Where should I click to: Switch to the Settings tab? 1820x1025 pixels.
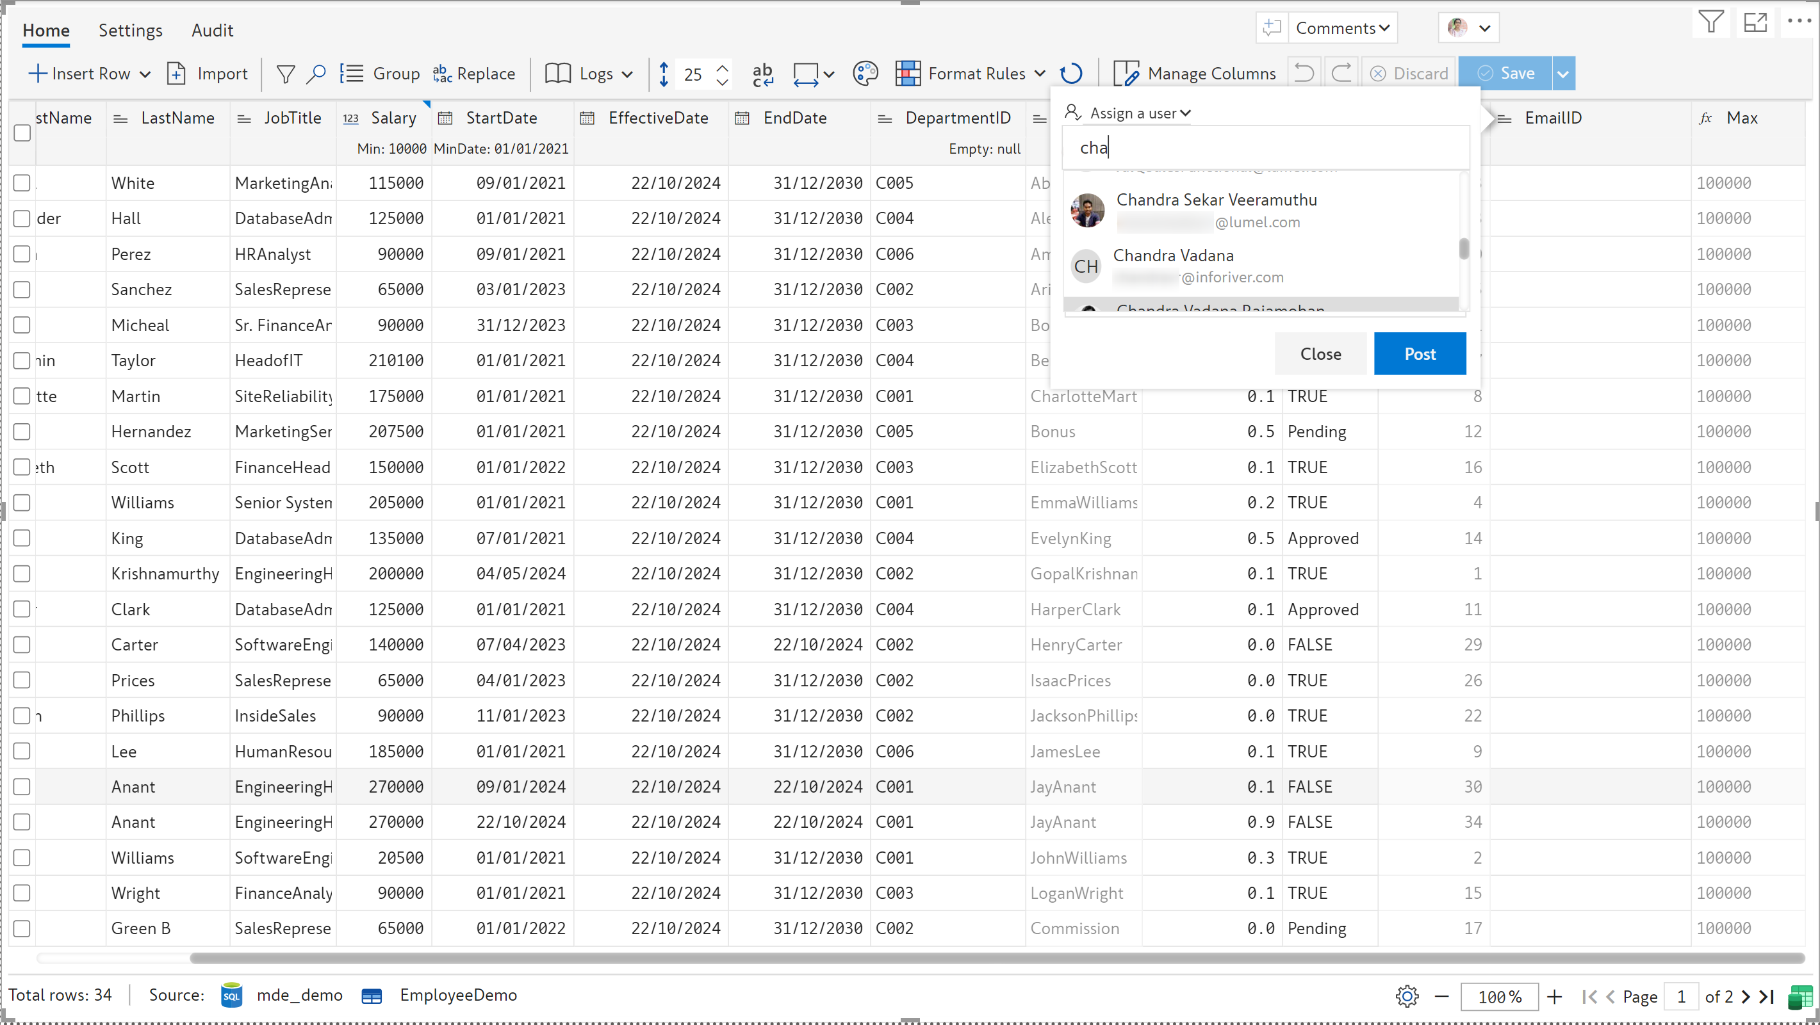click(130, 30)
